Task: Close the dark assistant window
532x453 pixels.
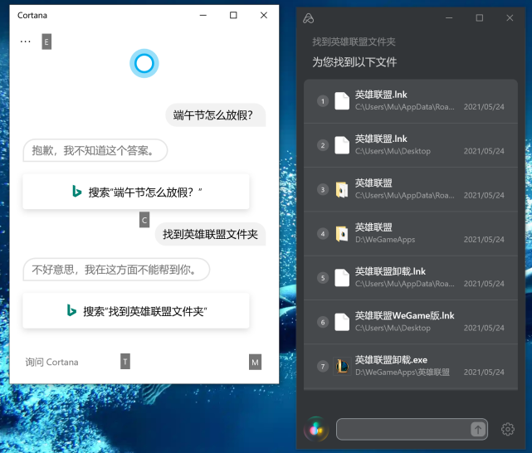Action: coord(510,18)
